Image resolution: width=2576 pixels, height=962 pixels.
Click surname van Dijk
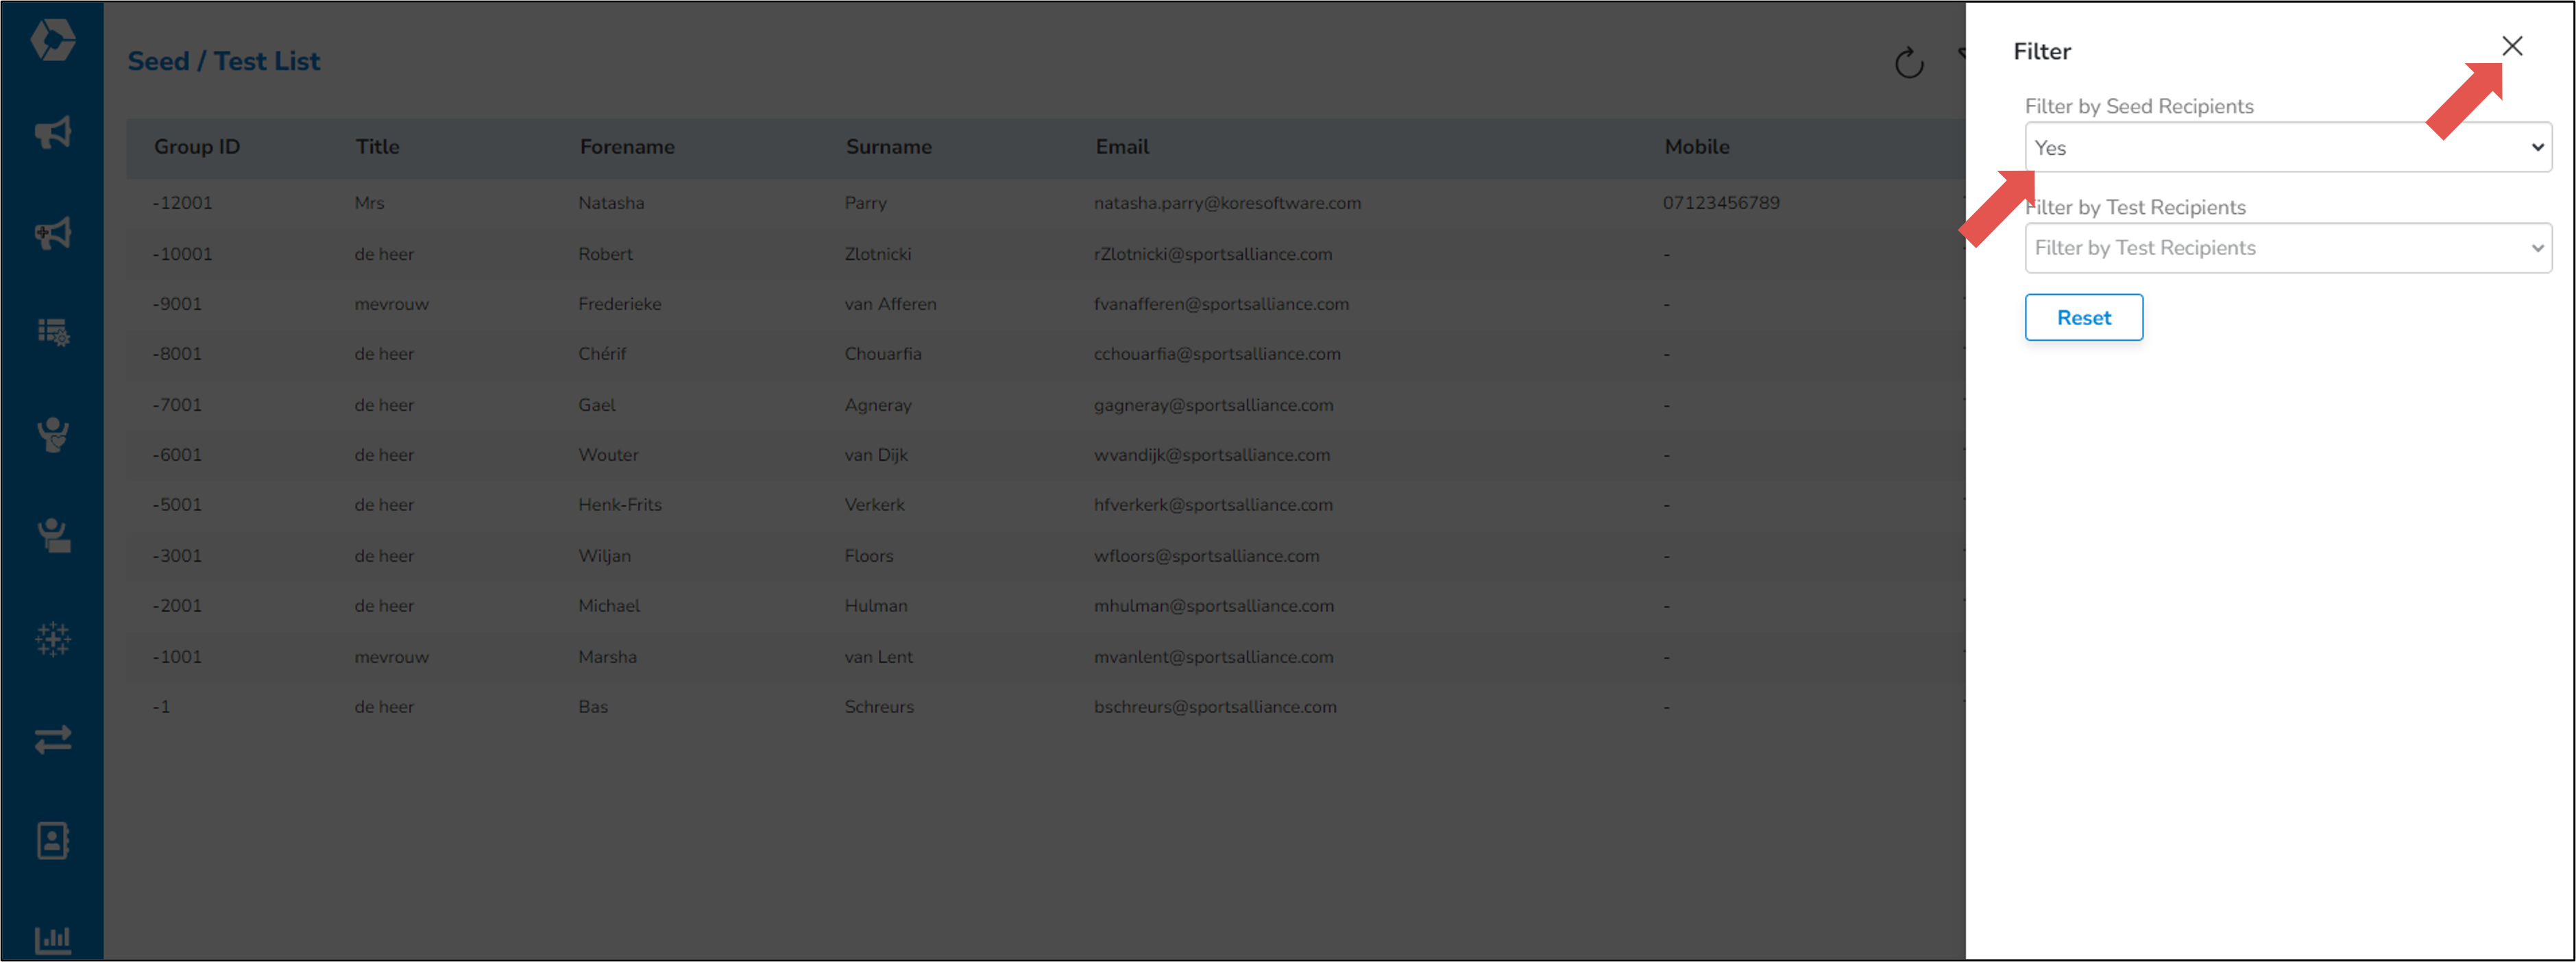pyautogui.click(x=876, y=455)
